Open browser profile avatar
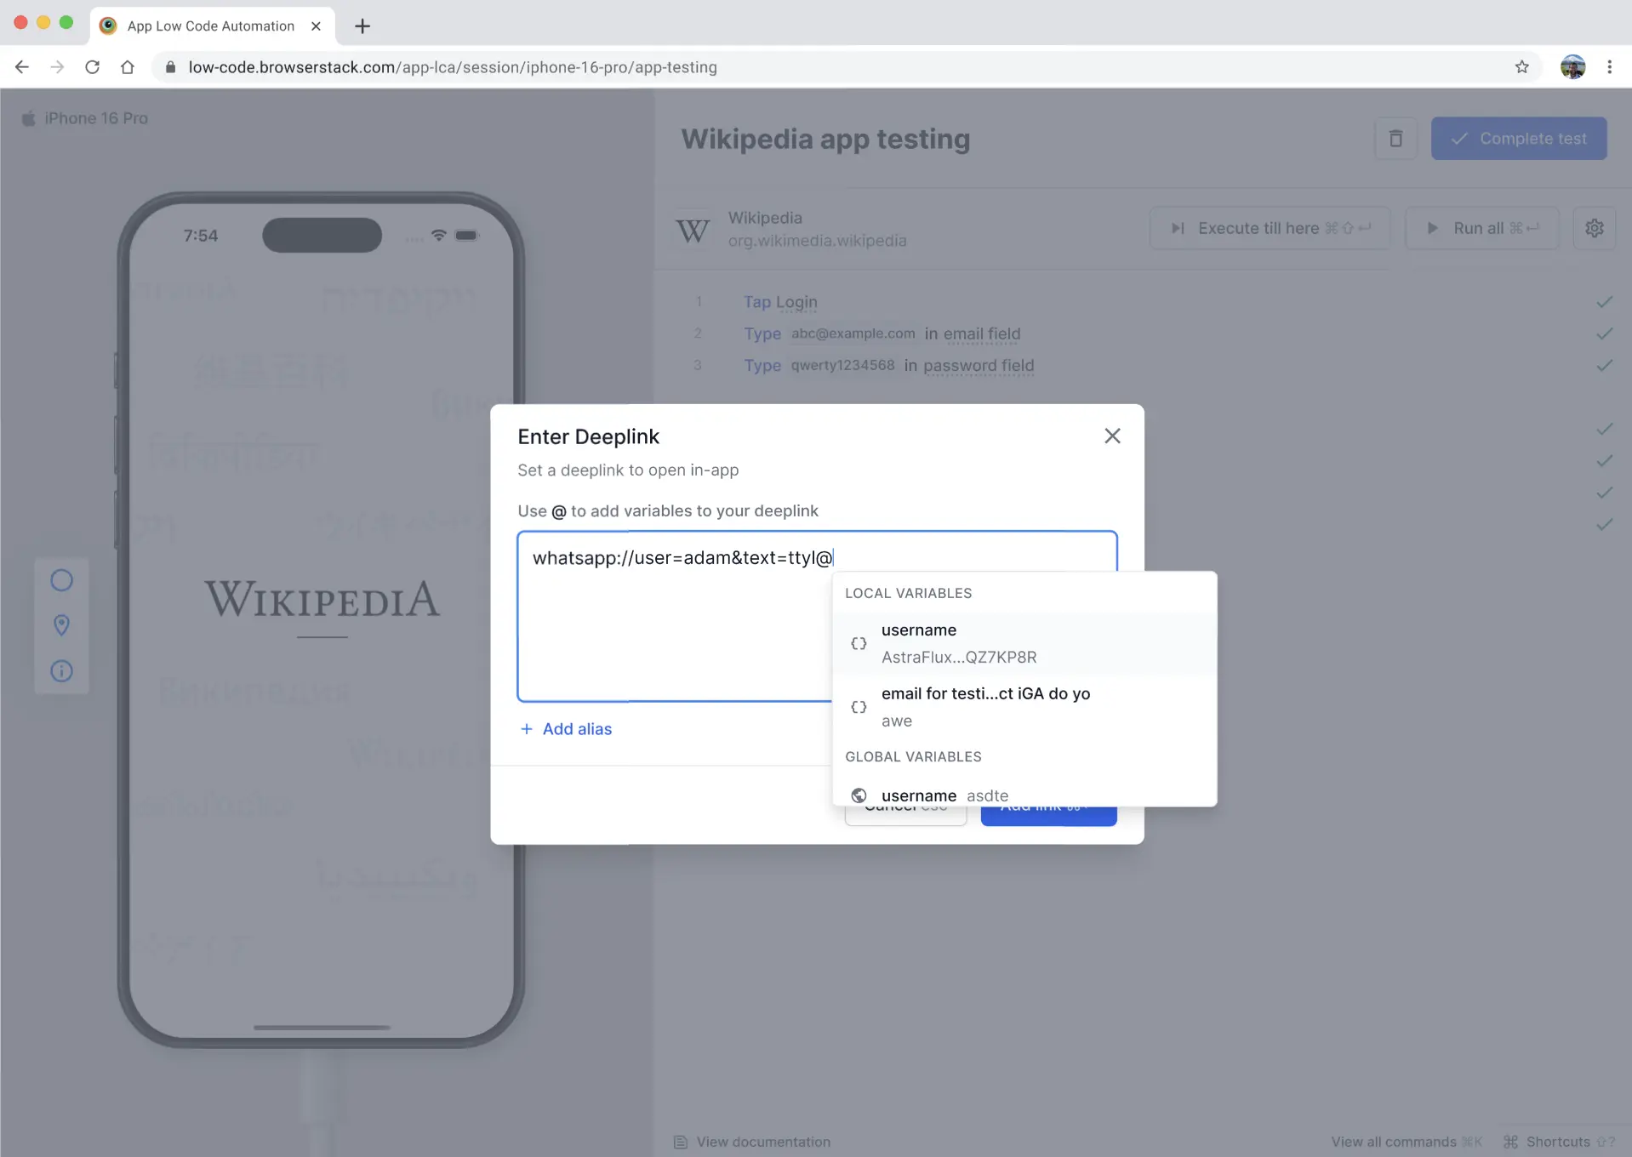The width and height of the screenshot is (1632, 1157). (x=1572, y=67)
